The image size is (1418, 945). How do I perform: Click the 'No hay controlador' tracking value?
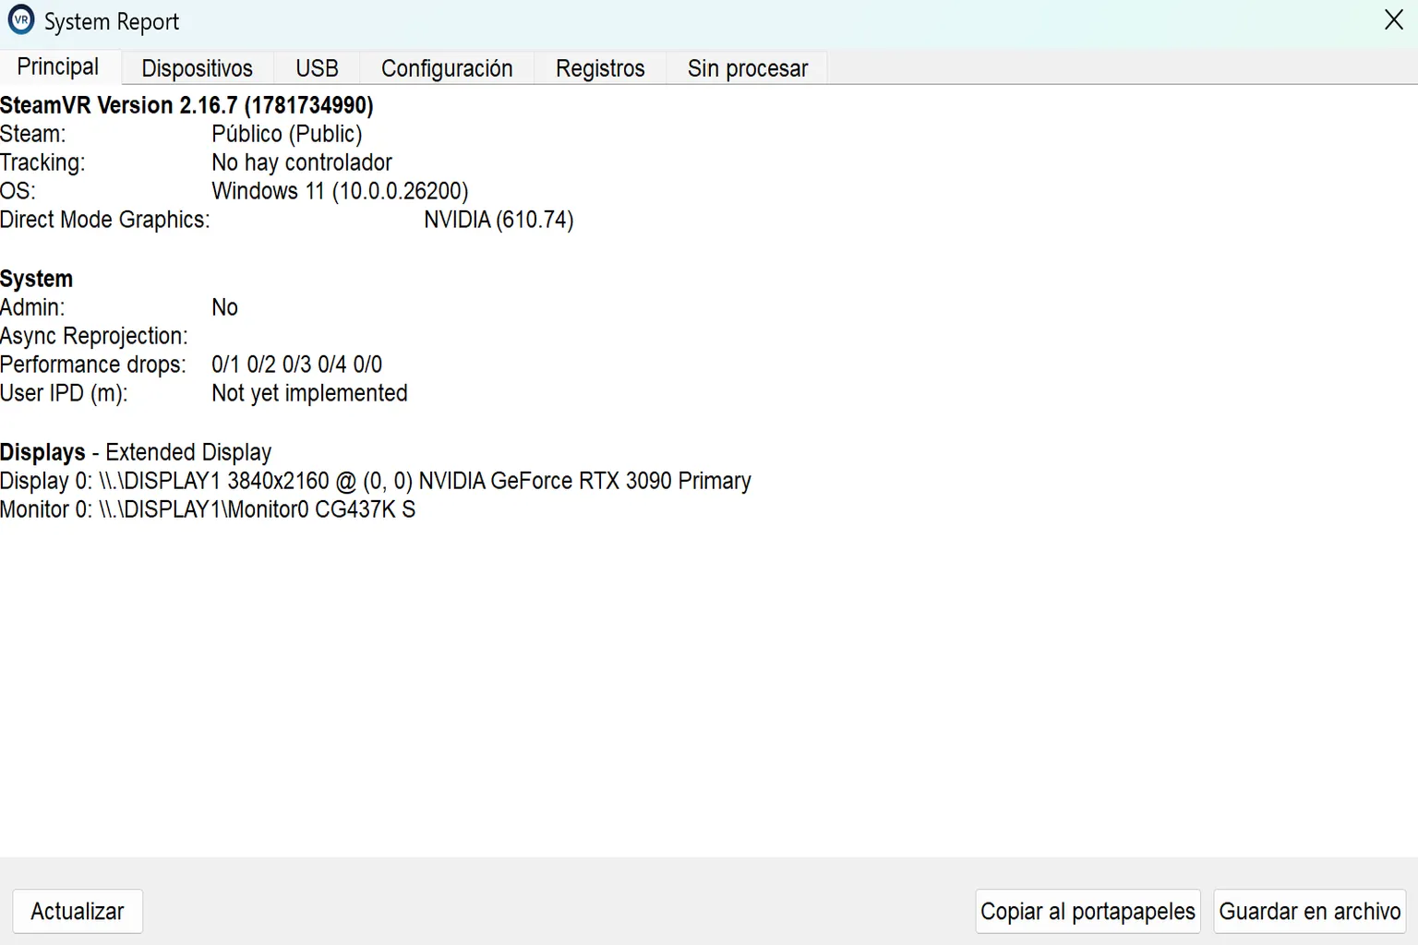click(302, 162)
